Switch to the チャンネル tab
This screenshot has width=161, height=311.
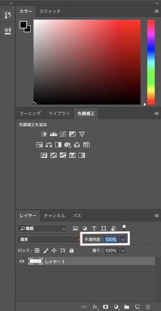pyautogui.click(x=54, y=216)
